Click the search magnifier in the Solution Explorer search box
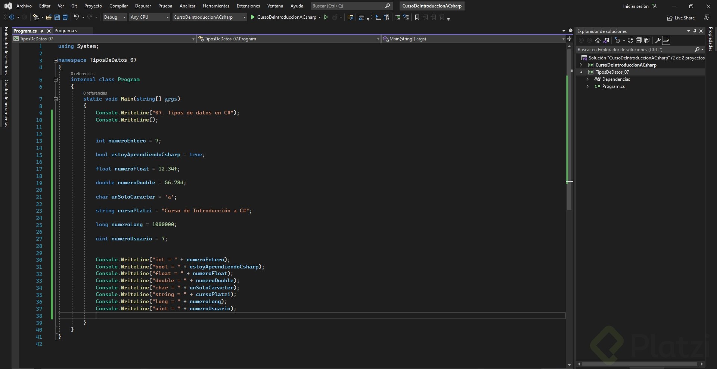Viewport: 717px width, 369px height. click(697, 49)
